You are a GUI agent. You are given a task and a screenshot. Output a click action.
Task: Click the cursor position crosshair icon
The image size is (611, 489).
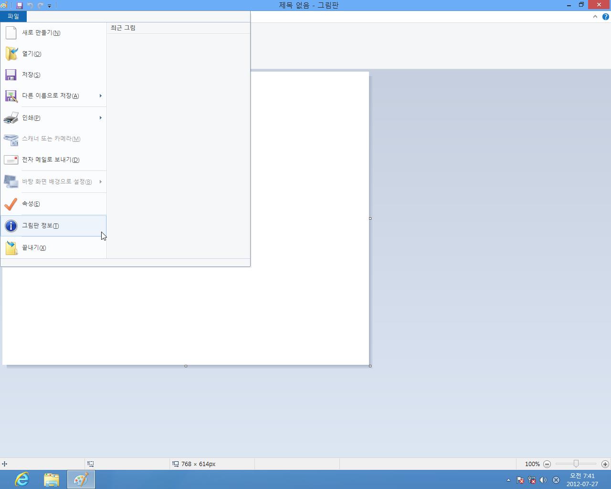(4, 464)
